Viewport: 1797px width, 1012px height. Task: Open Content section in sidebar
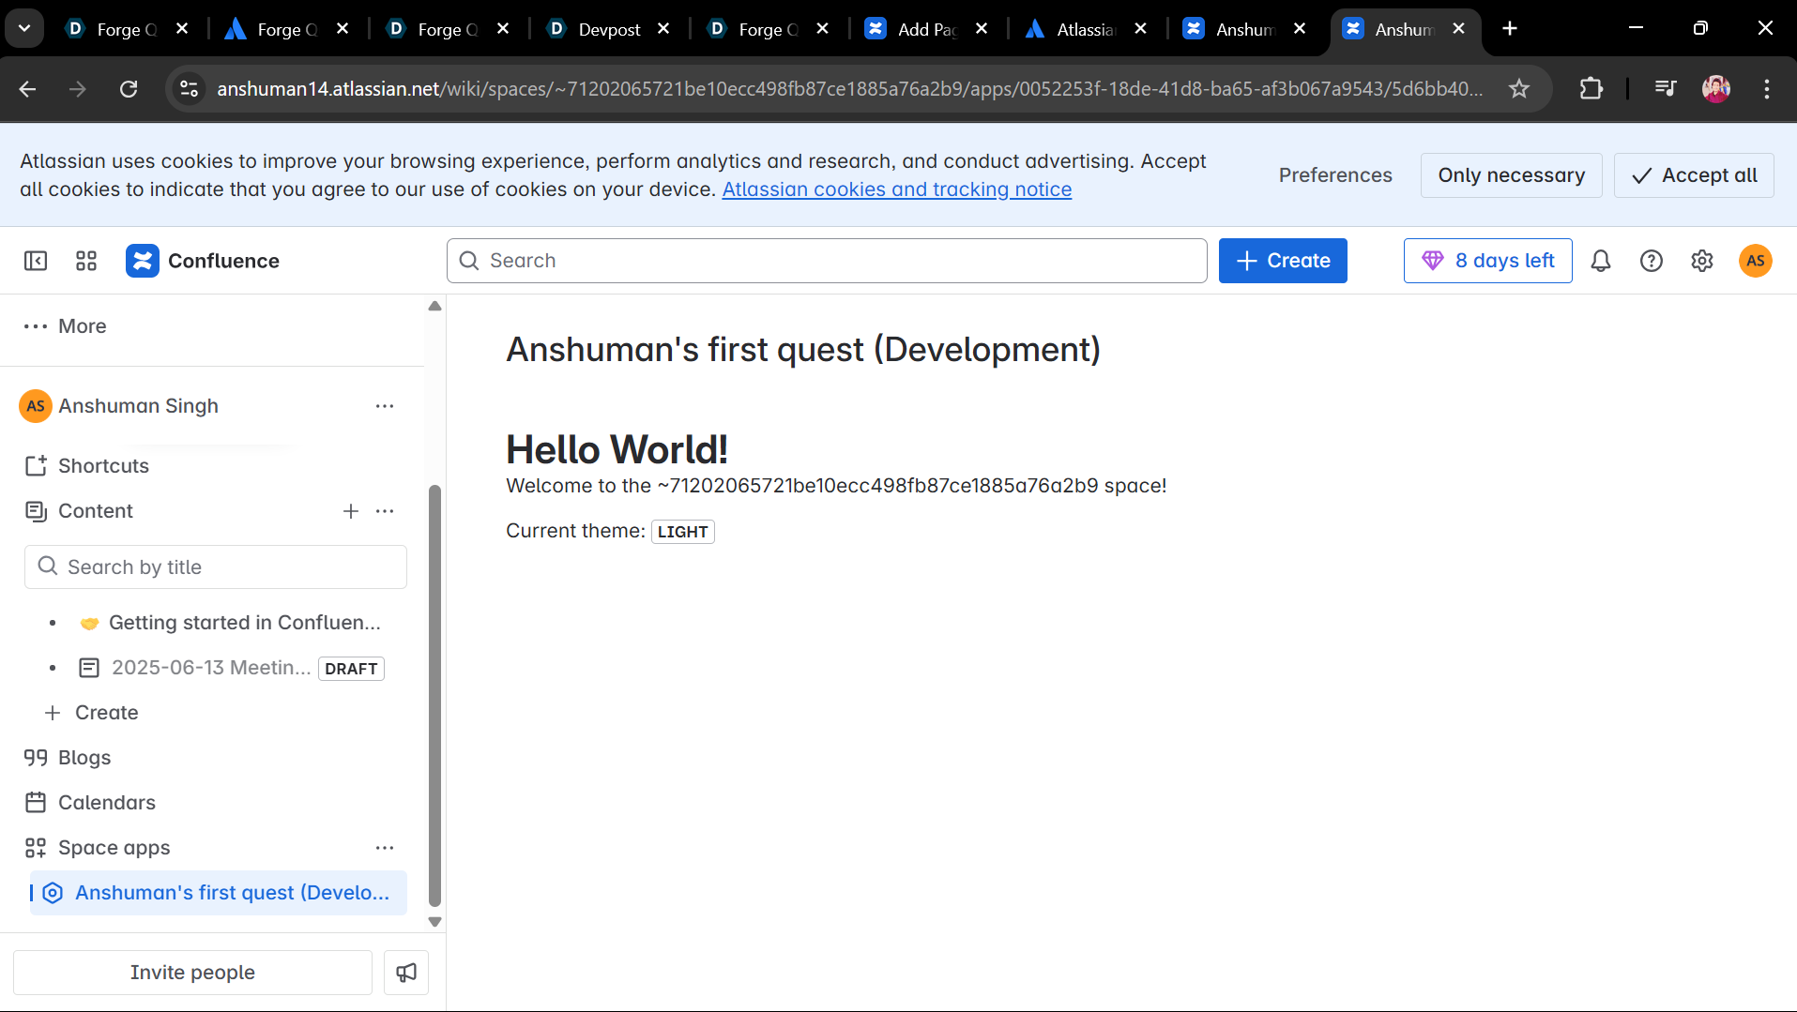96,511
